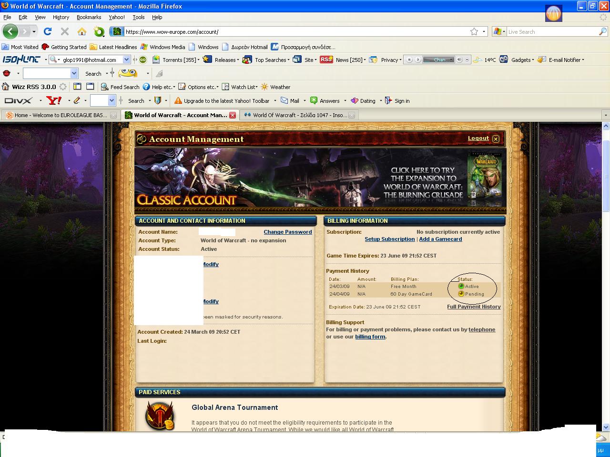The height and width of the screenshot is (457, 610).
Task: Open Wizz RSS Options etc. menu
Action: click(198, 87)
